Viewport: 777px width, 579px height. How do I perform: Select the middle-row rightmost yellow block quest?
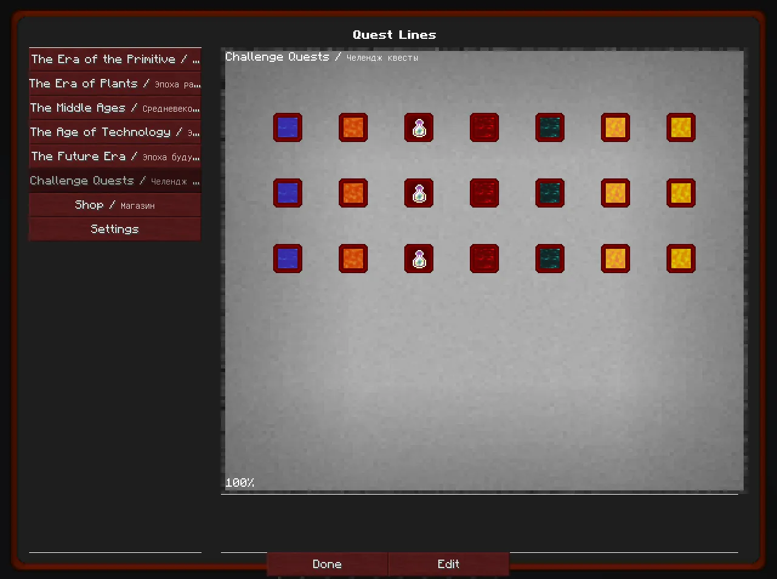pos(681,193)
